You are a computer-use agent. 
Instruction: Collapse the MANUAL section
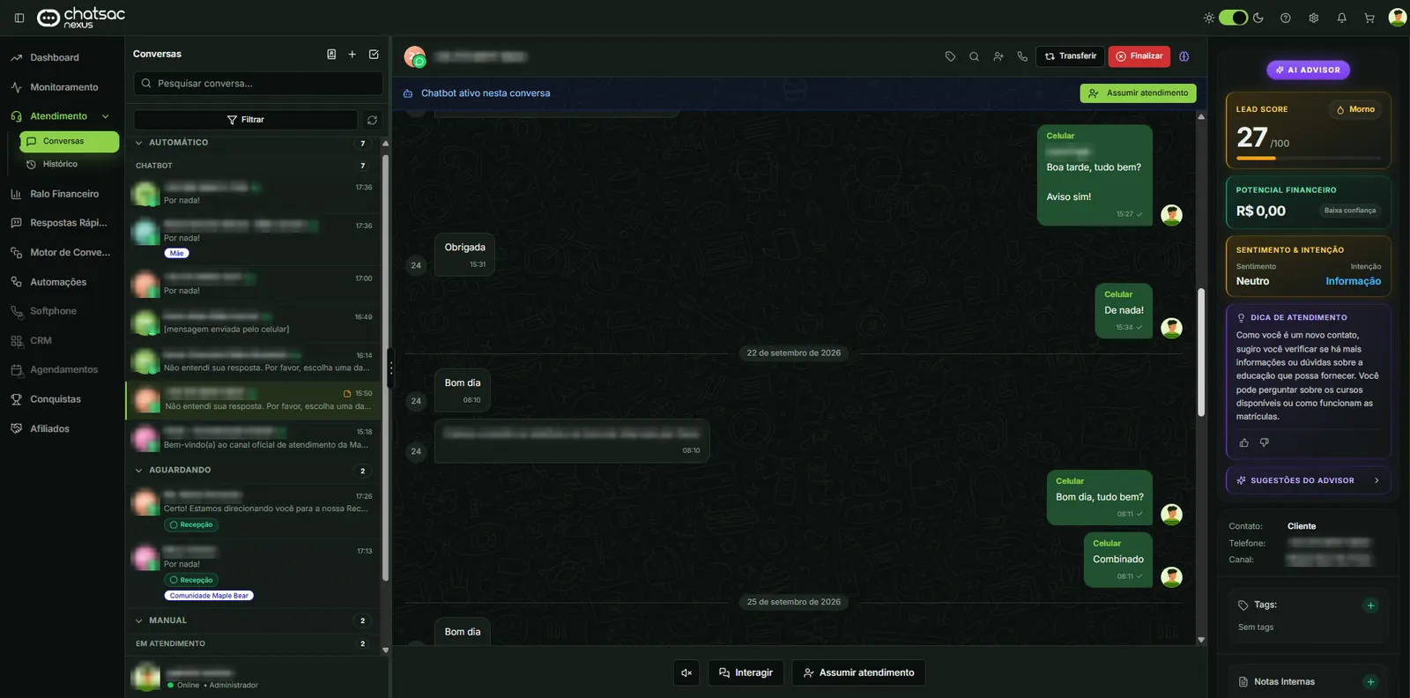pos(138,621)
